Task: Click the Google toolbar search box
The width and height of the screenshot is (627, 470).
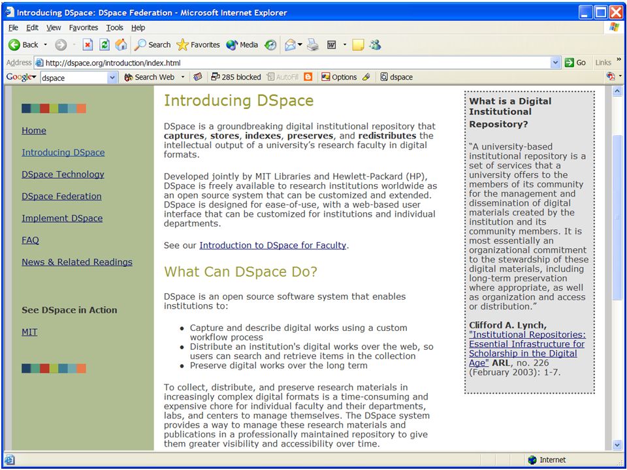Action: 74,78
